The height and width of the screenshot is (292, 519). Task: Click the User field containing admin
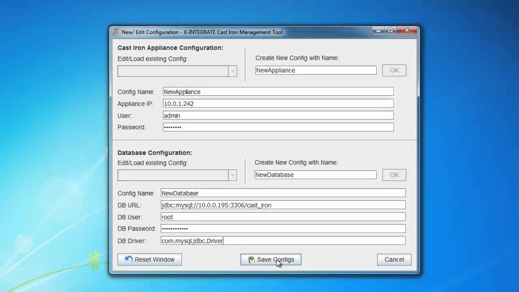278,116
